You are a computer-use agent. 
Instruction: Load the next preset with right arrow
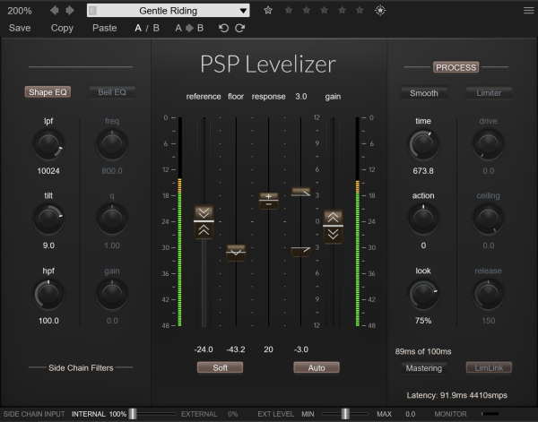point(70,11)
